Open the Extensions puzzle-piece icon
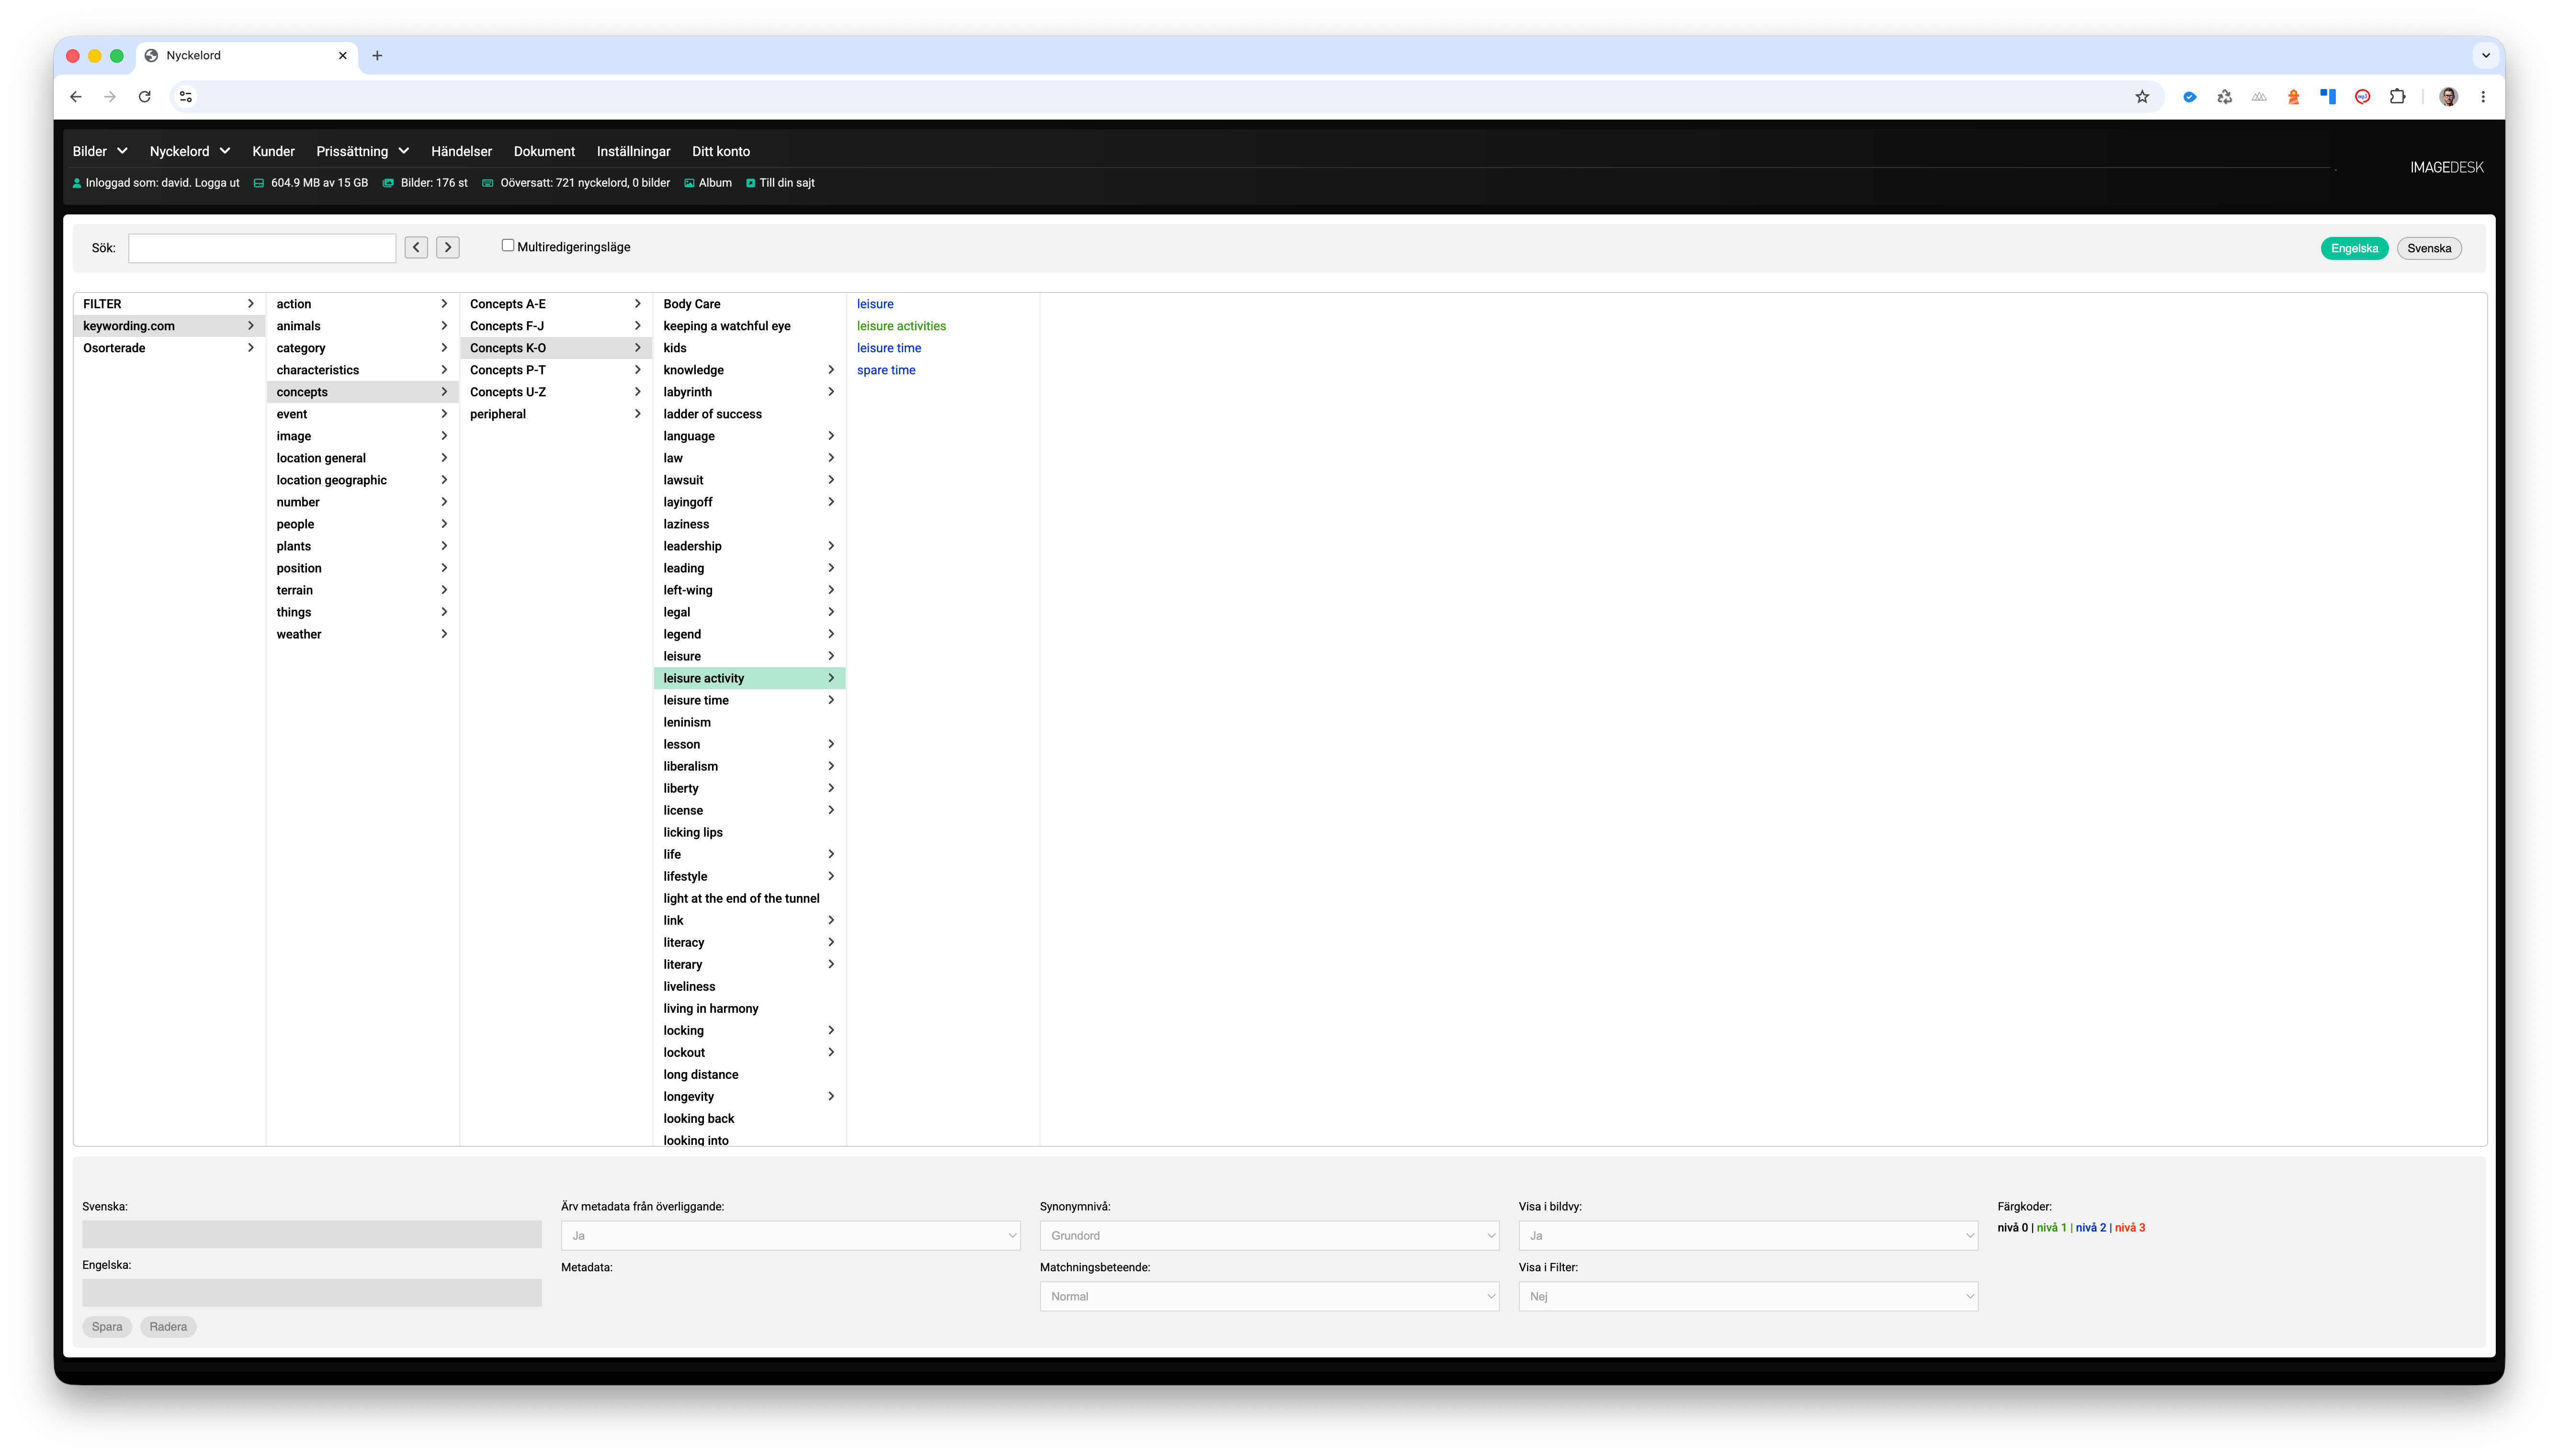 pos(2397,97)
